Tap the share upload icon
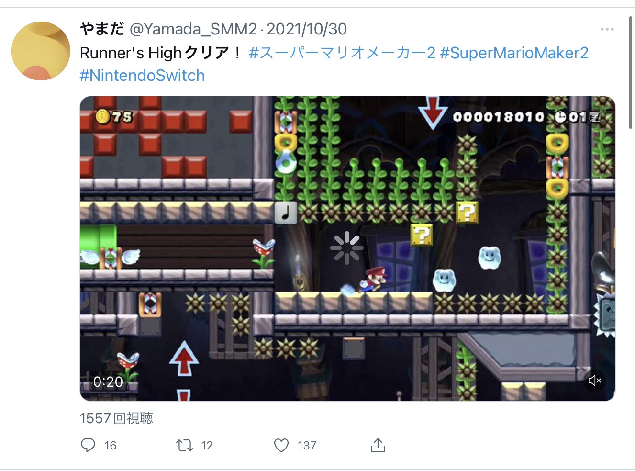 (x=378, y=445)
